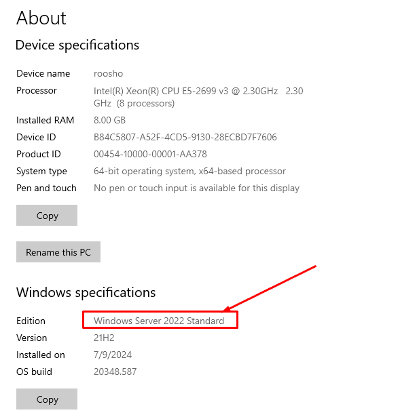Click the Device name field label

[43, 73]
